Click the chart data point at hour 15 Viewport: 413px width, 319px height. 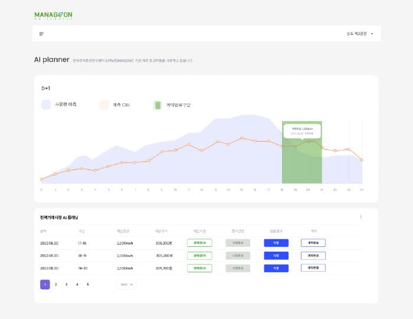point(241,138)
